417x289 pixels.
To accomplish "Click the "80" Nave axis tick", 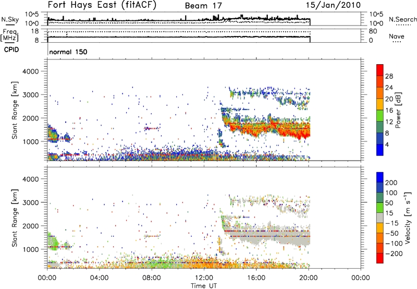I will [373, 31].
